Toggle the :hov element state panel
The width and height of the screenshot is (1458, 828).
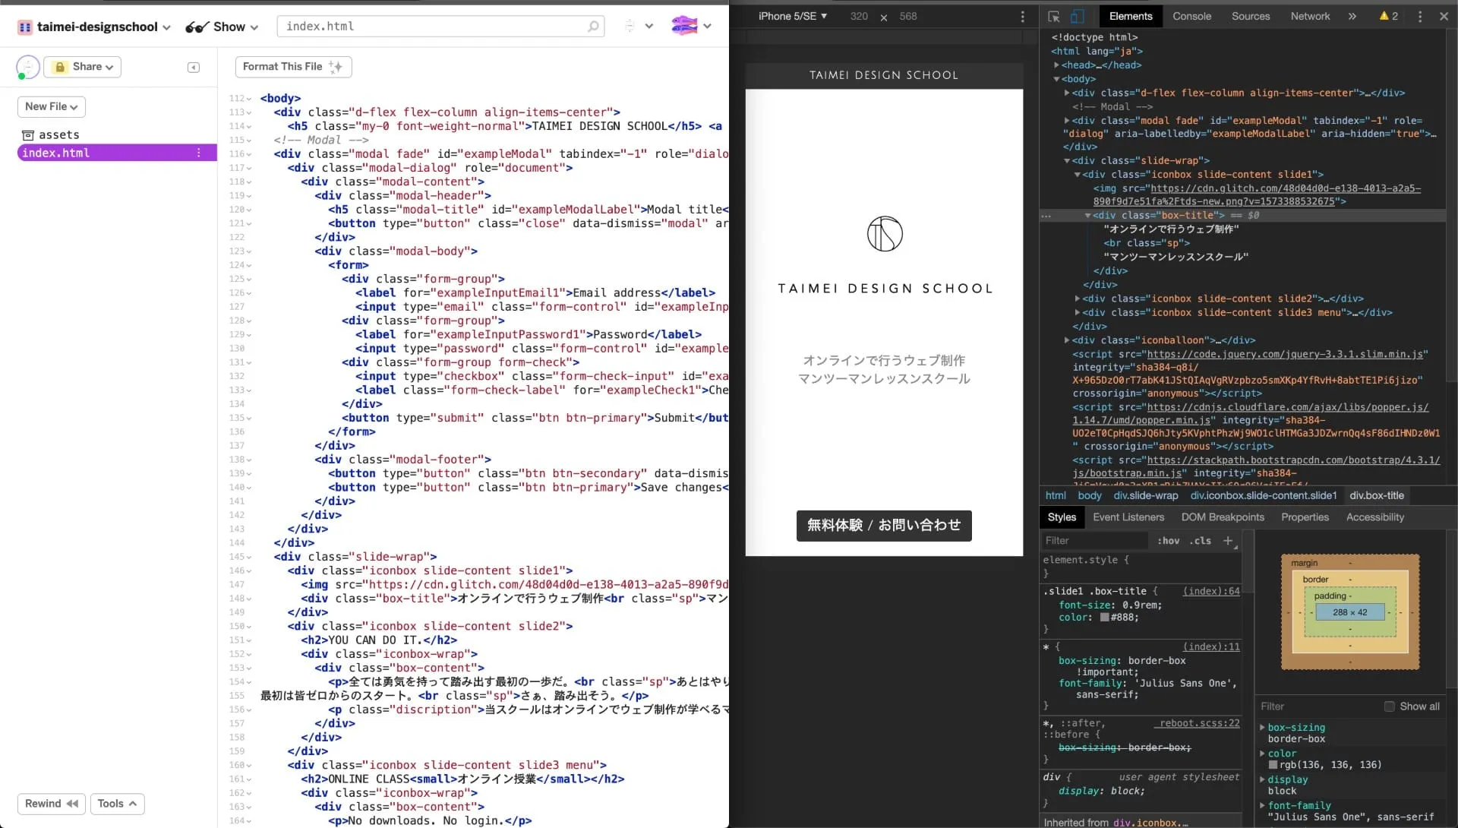pos(1168,540)
